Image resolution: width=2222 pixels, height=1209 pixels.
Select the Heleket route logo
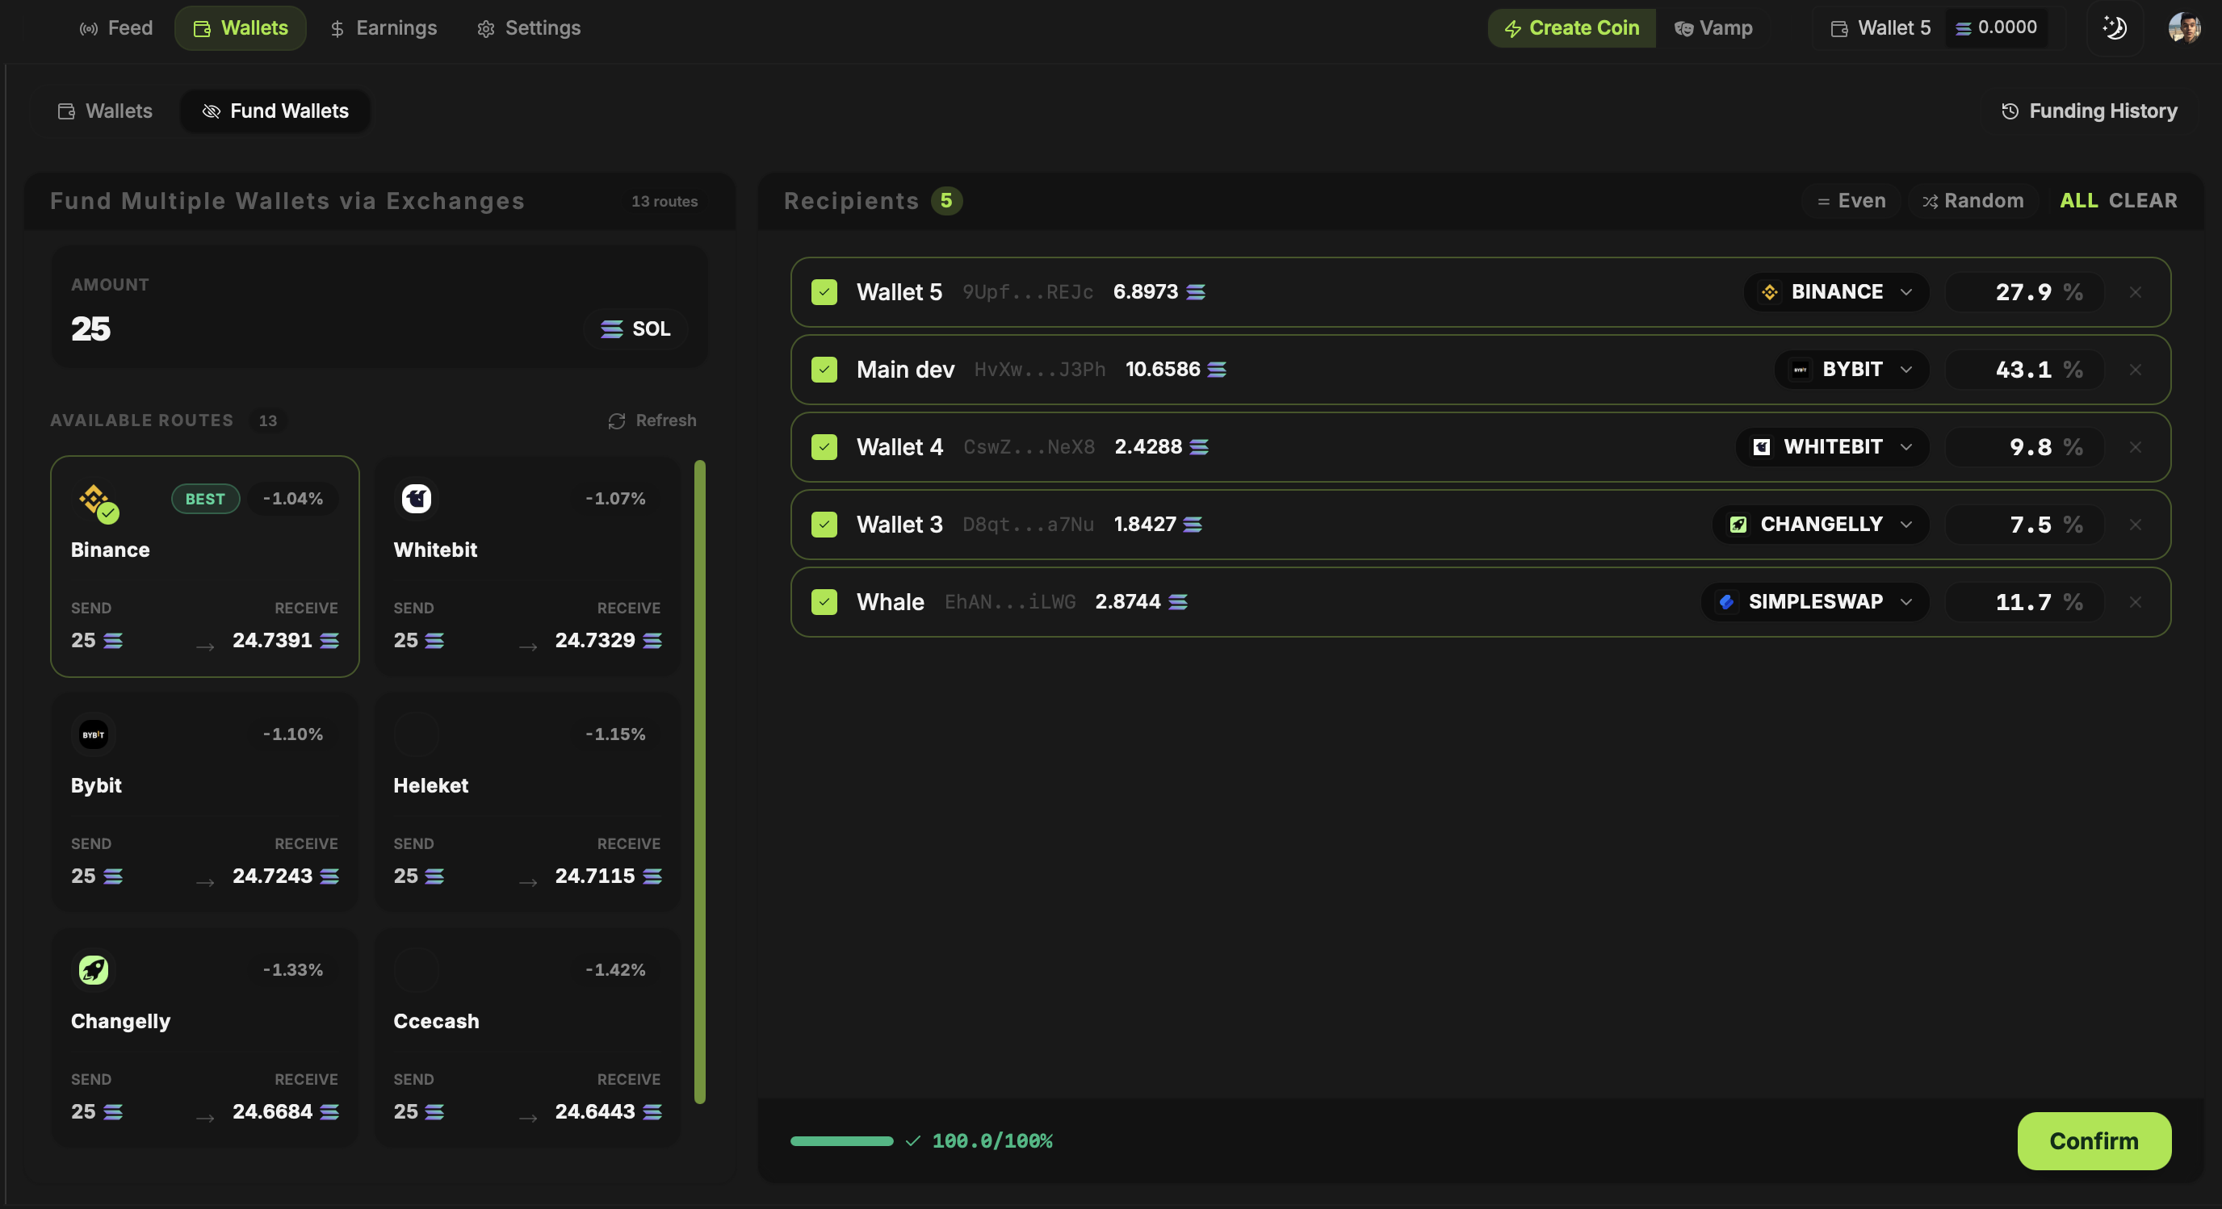(x=417, y=734)
